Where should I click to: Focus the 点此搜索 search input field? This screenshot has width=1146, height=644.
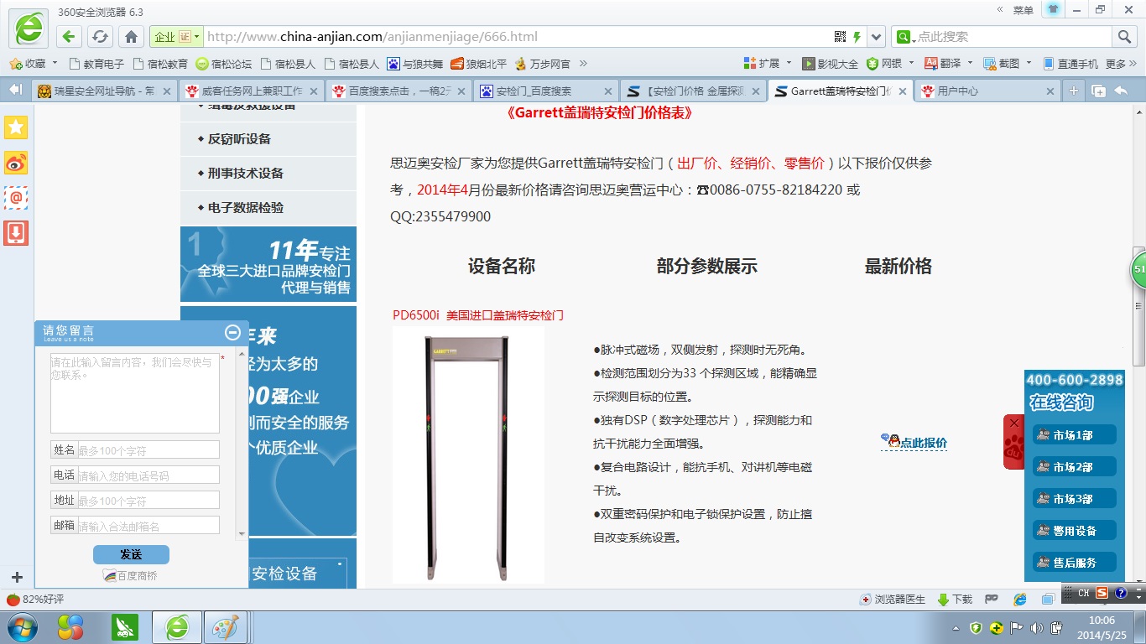click(1013, 37)
